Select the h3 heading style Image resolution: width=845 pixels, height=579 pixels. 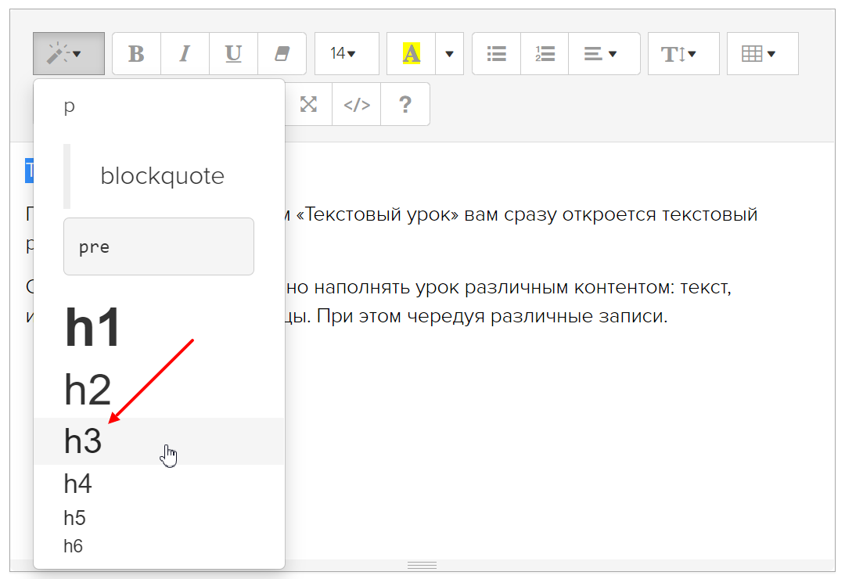83,441
